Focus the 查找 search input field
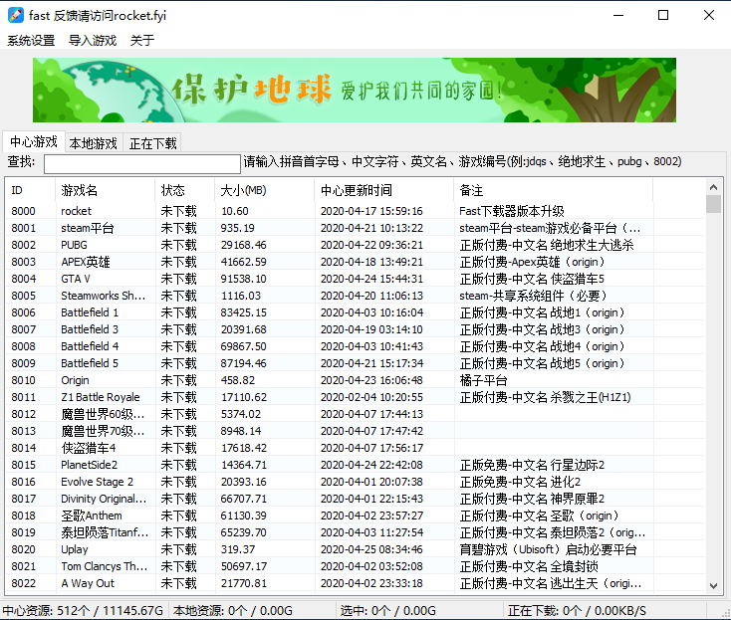731x620 pixels. pos(142,163)
